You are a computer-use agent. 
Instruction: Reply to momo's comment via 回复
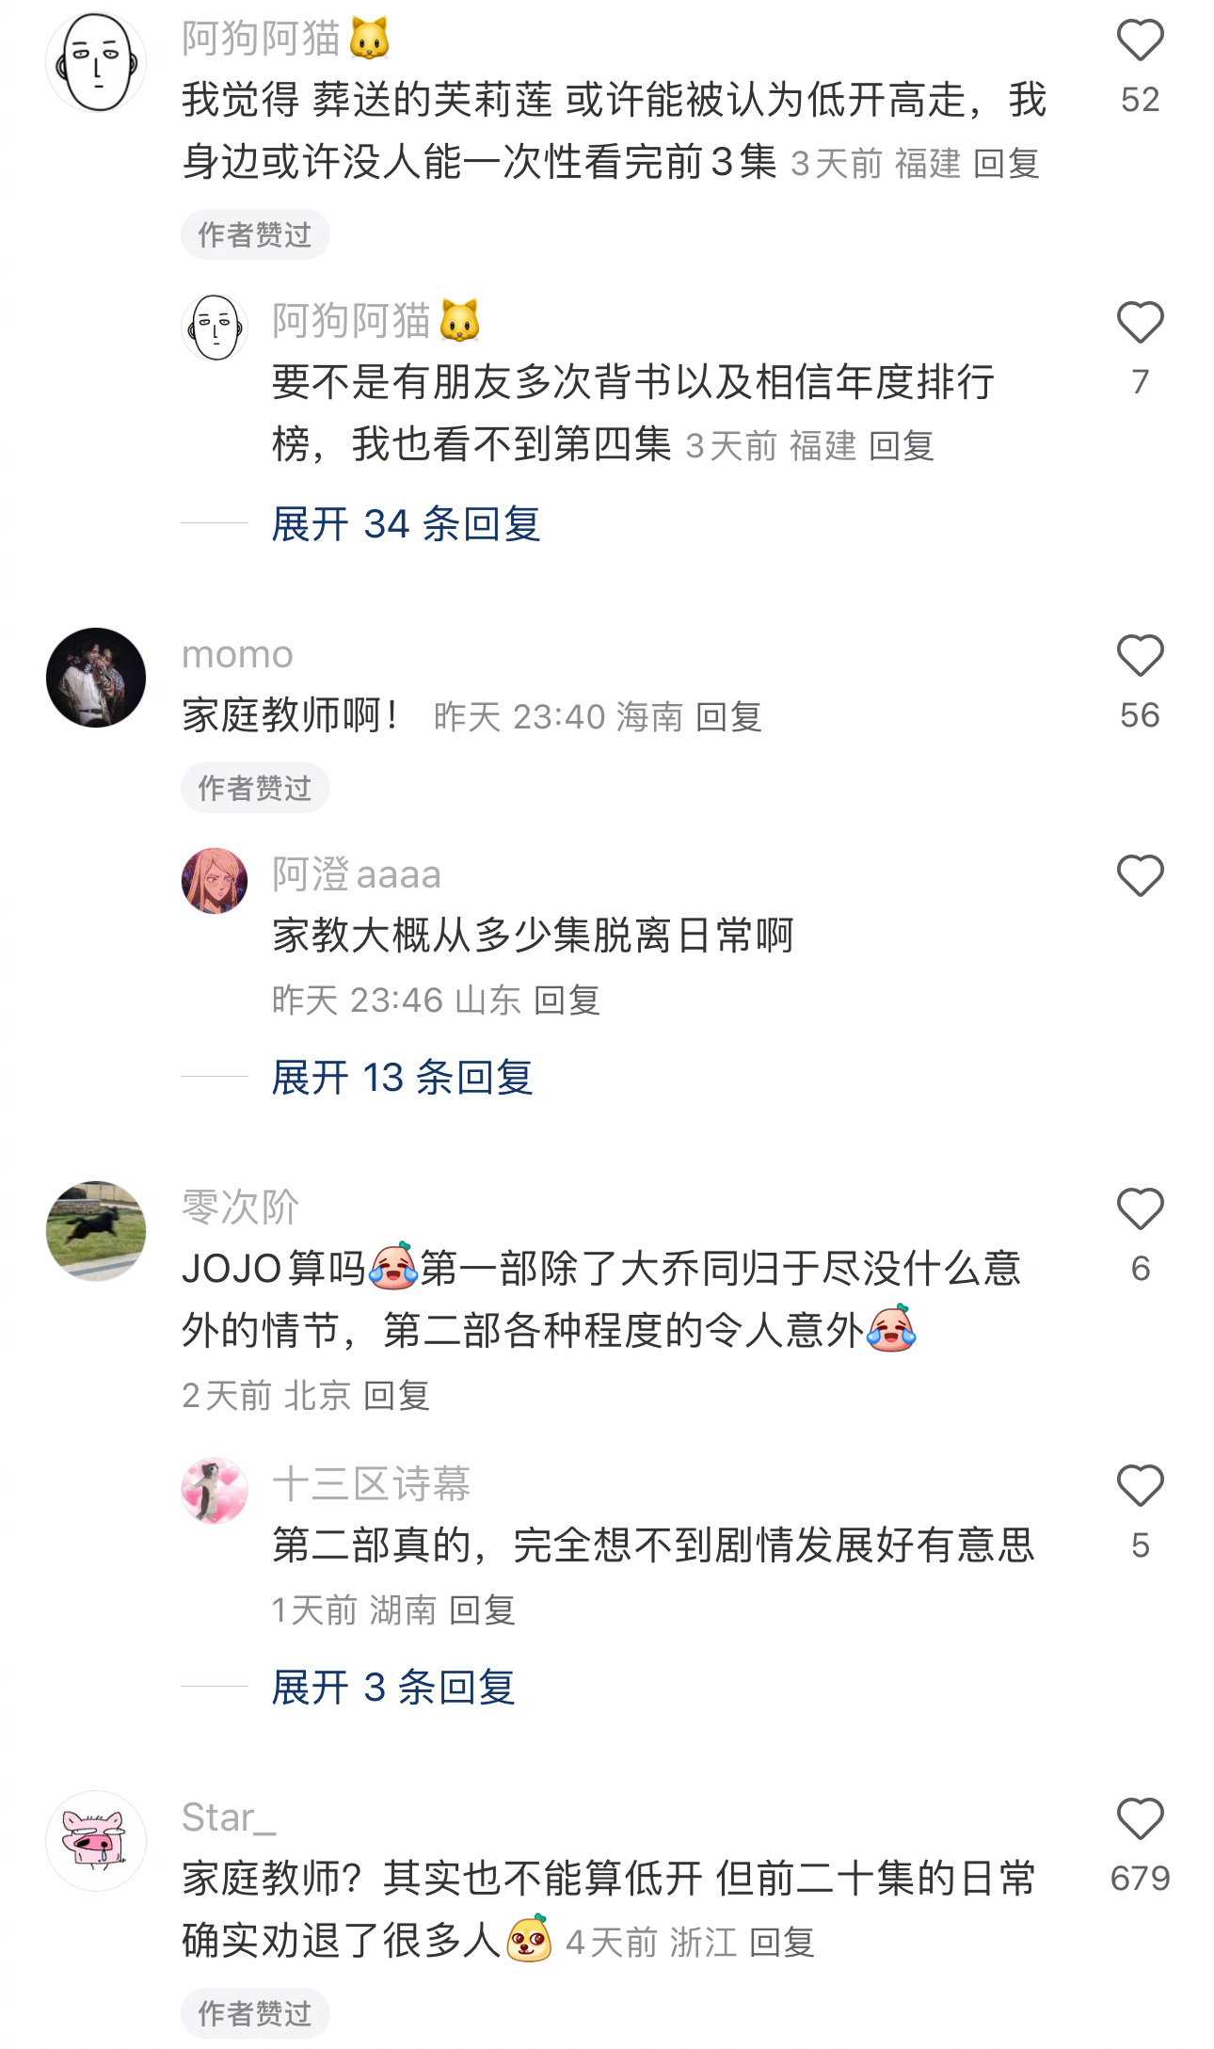728,717
